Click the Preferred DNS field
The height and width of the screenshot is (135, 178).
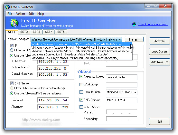click(53, 100)
